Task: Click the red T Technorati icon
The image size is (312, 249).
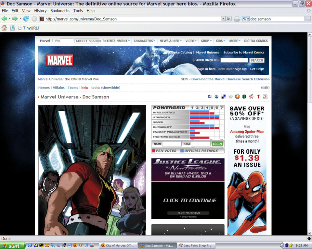Action: (258, 97)
